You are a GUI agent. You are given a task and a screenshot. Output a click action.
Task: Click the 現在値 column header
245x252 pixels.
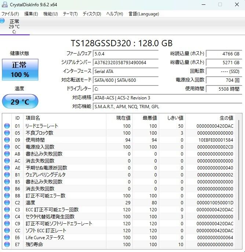coord(123,118)
